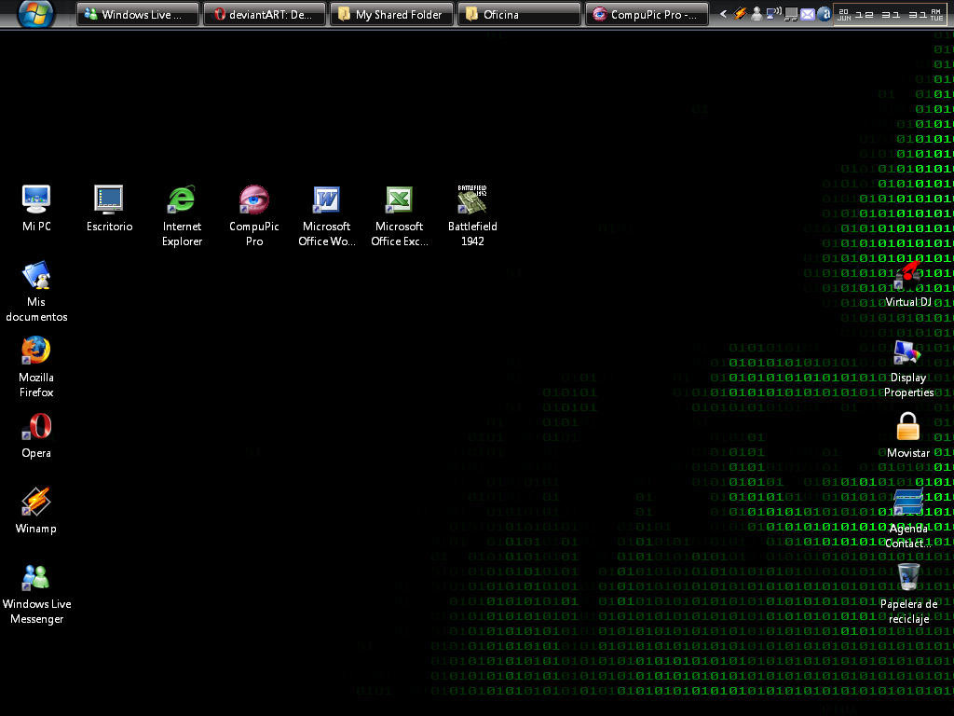
Task: Open the Agenda Contact shortcut
Action: click(907, 518)
